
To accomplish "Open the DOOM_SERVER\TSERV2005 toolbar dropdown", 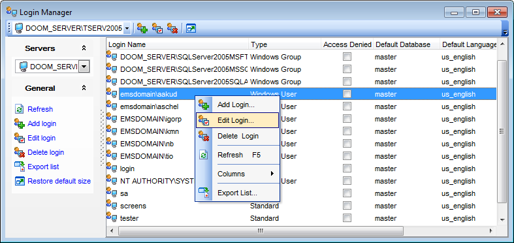I will click(x=127, y=29).
